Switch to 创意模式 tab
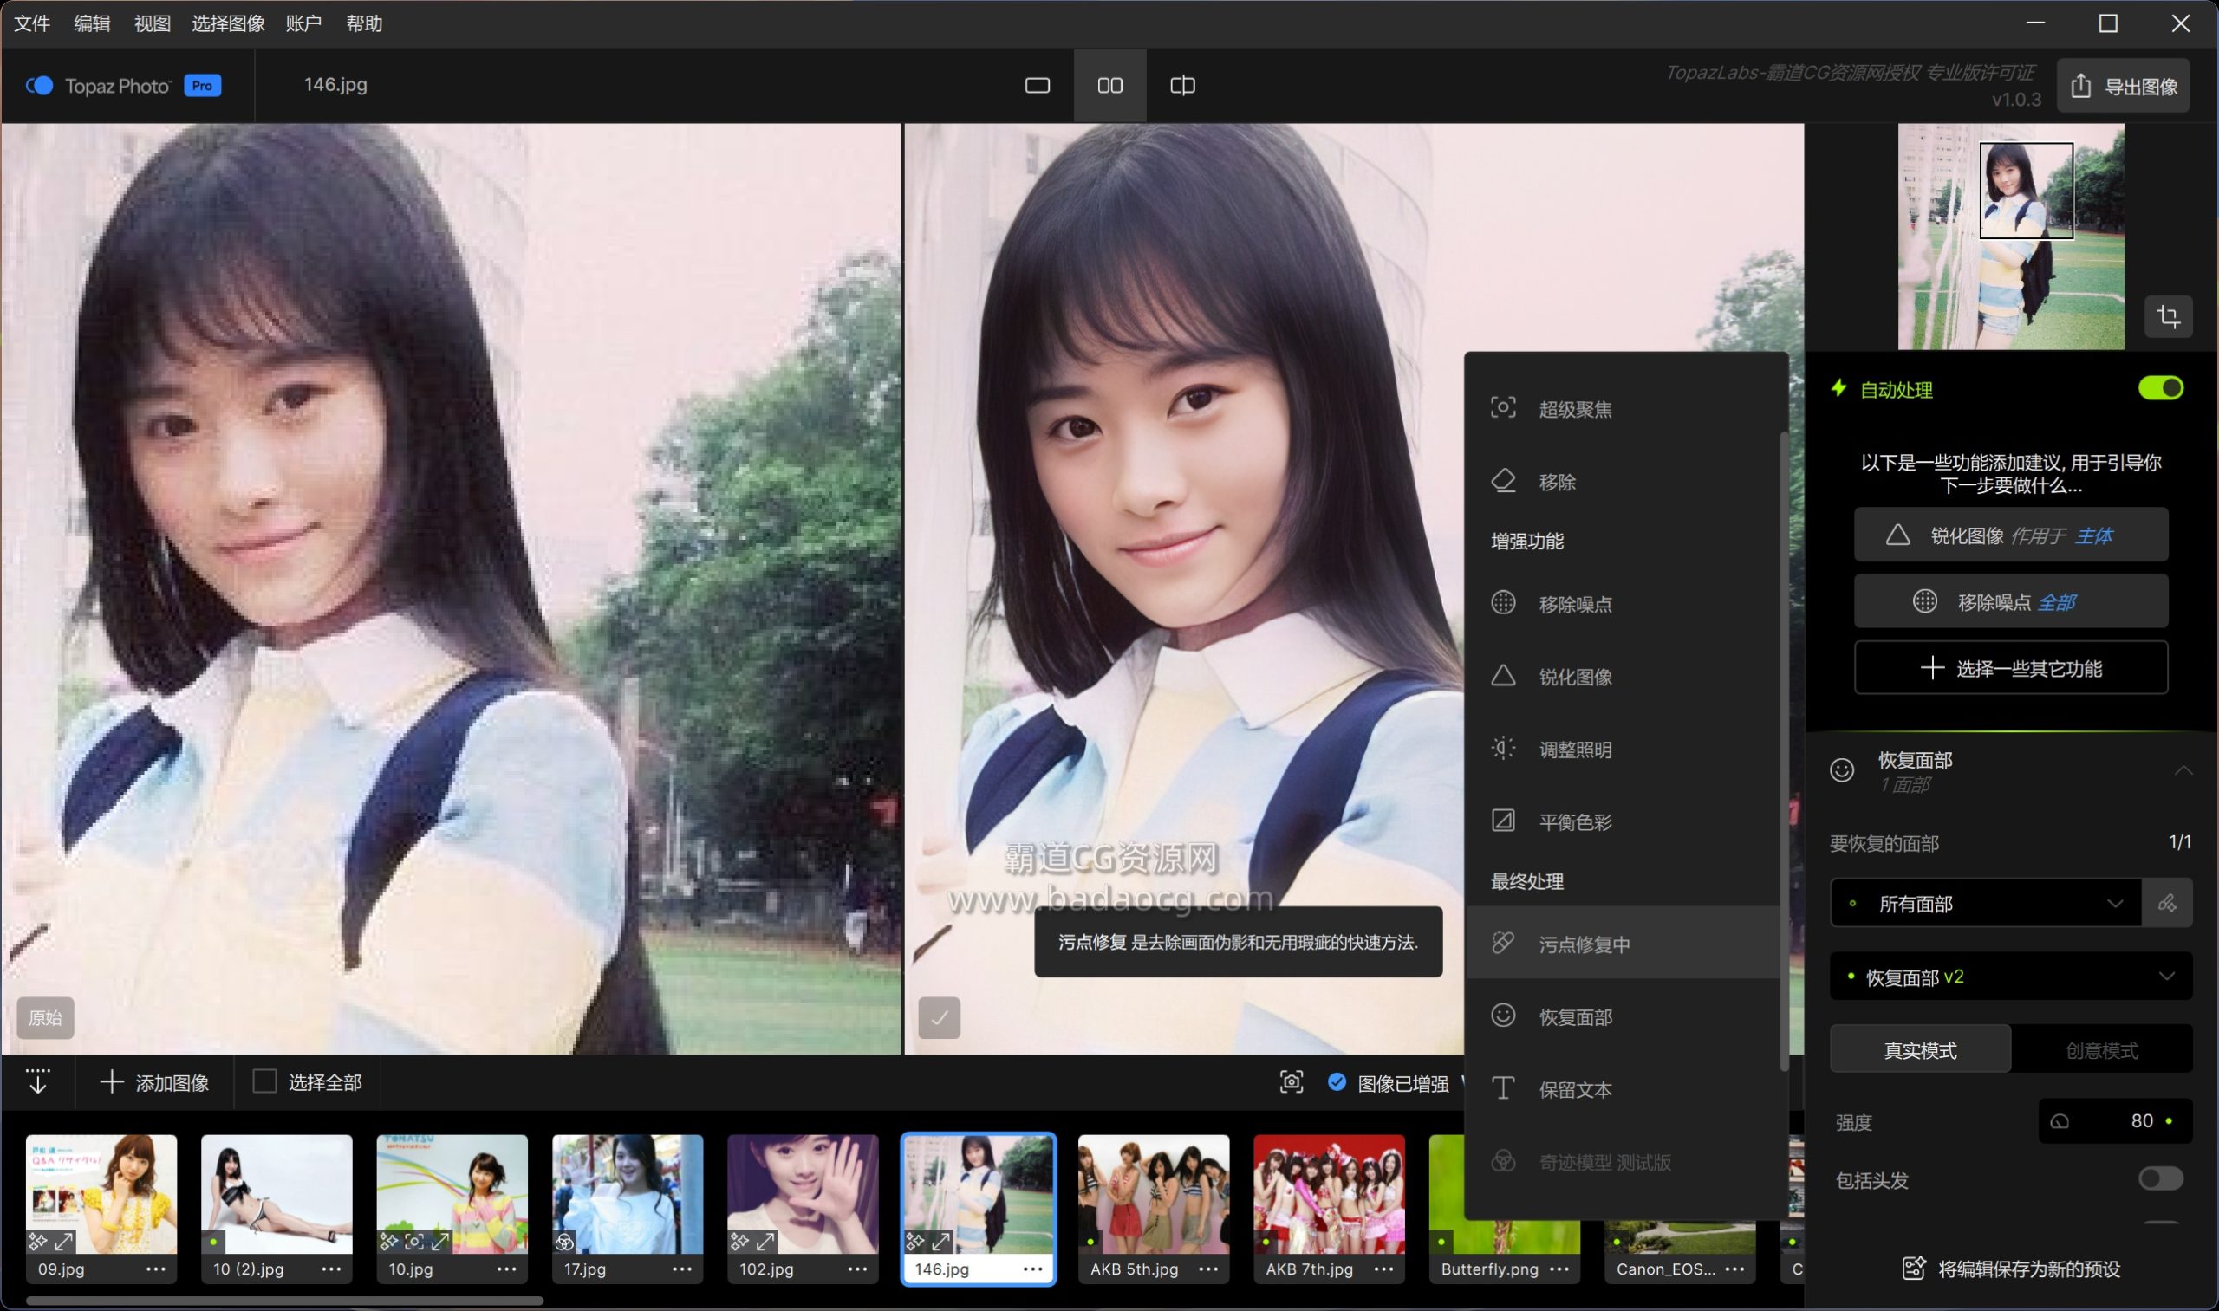Screen dimensions: 2219x1311 [x=2100, y=1049]
